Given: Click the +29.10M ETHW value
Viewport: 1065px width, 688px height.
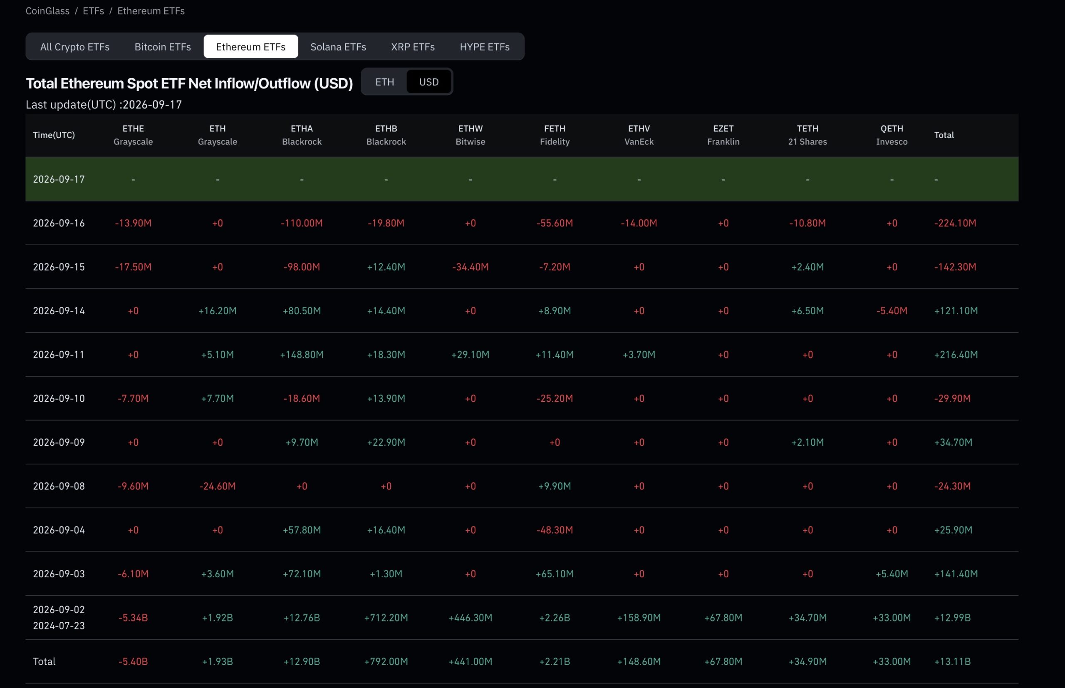Looking at the screenshot, I should (470, 354).
